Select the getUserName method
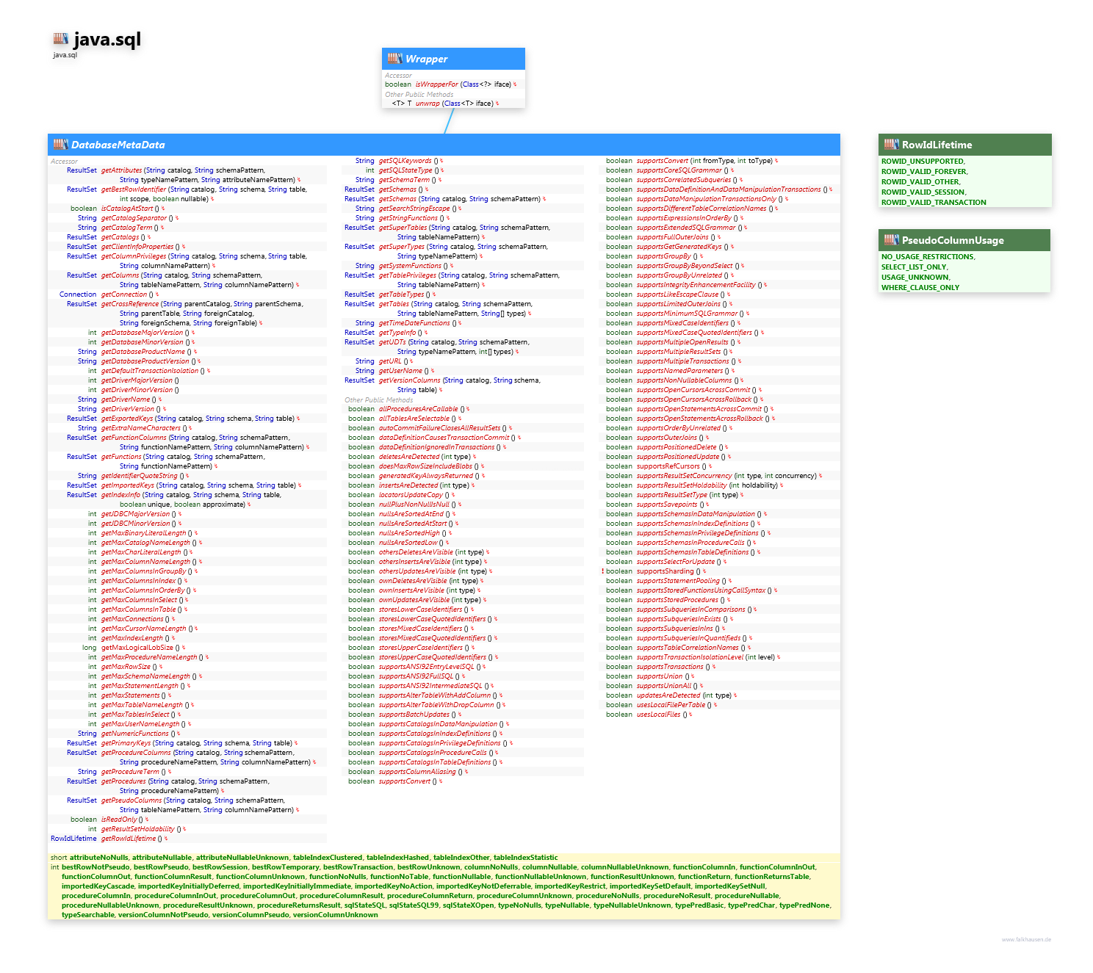 [400, 371]
